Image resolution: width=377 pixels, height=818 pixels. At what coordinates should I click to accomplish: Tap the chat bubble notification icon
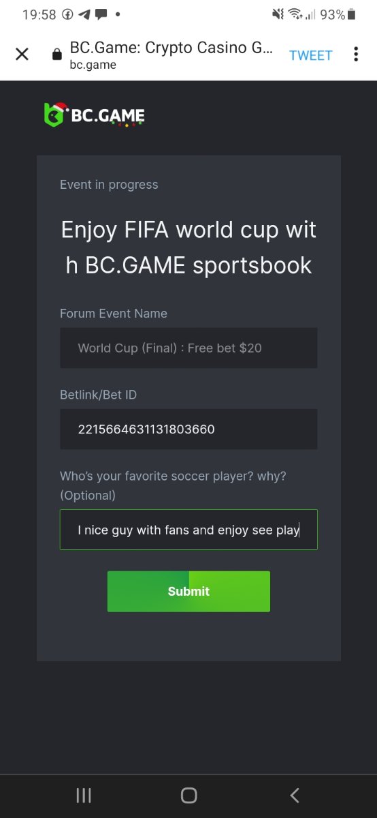pyautogui.click(x=101, y=14)
